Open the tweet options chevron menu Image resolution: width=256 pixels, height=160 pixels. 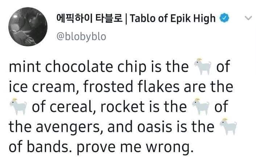click(x=248, y=18)
